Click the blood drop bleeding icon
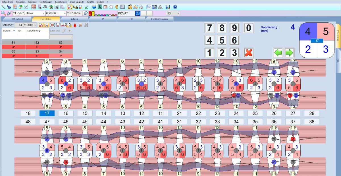Screen dimensions: 341x176 point(75,25)
